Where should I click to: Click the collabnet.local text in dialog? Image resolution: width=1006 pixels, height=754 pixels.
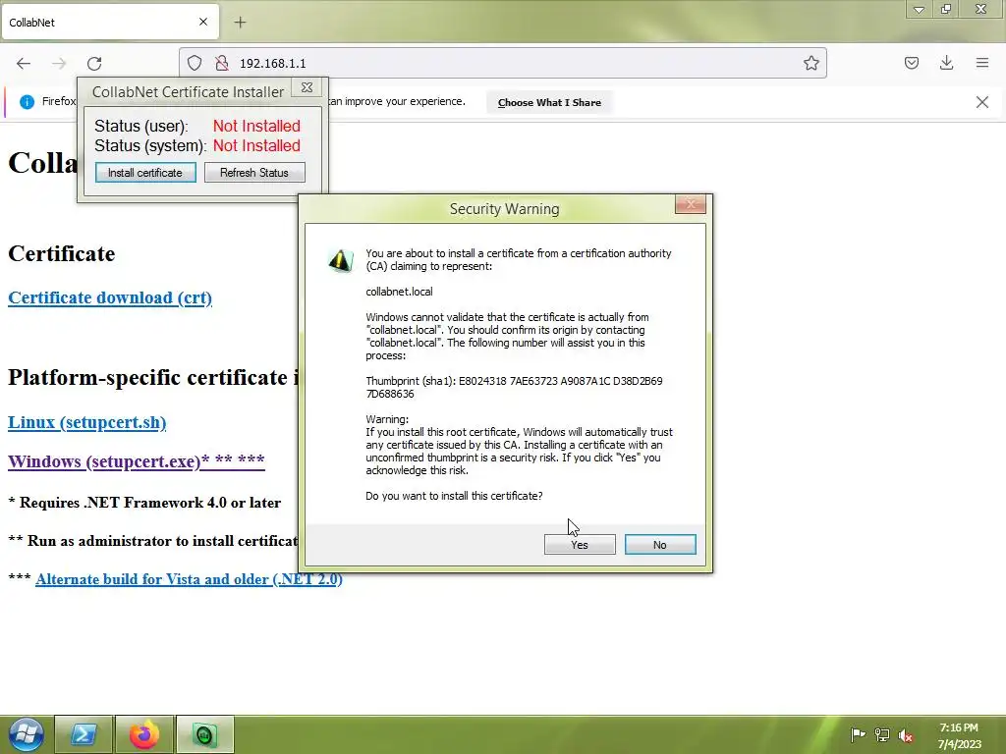point(399,291)
